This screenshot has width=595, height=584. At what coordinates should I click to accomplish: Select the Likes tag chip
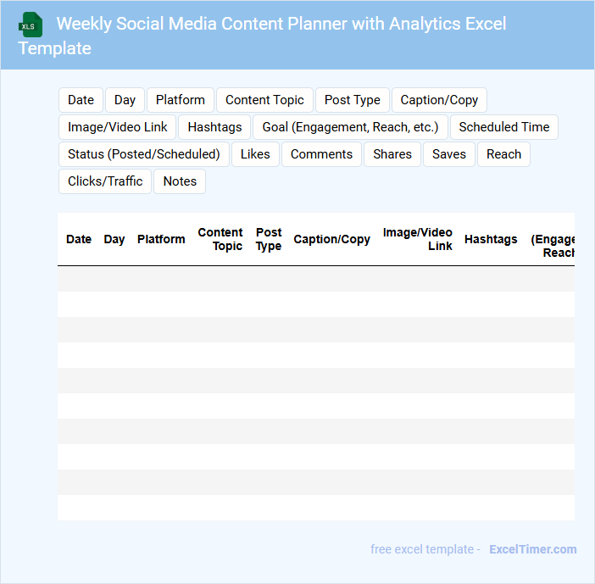tap(255, 154)
